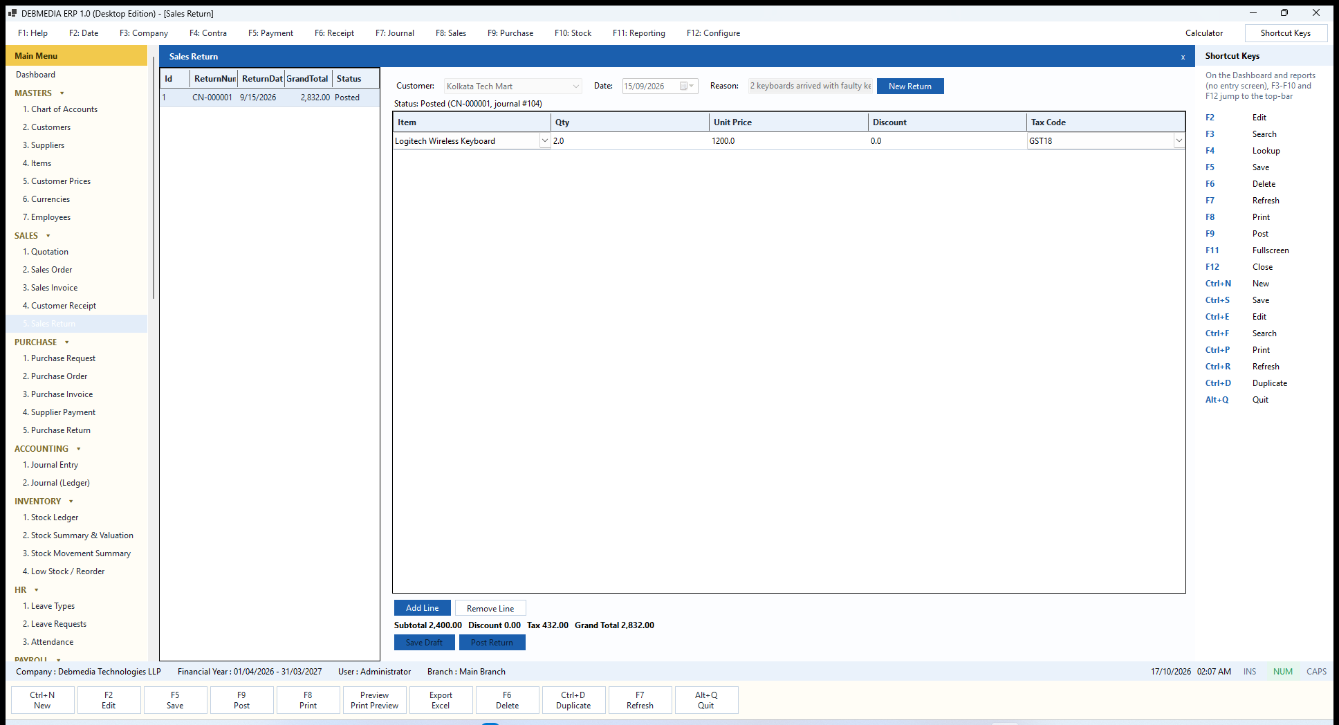
Task: Open the Tax Code GST18 dropdown
Action: click(1179, 140)
